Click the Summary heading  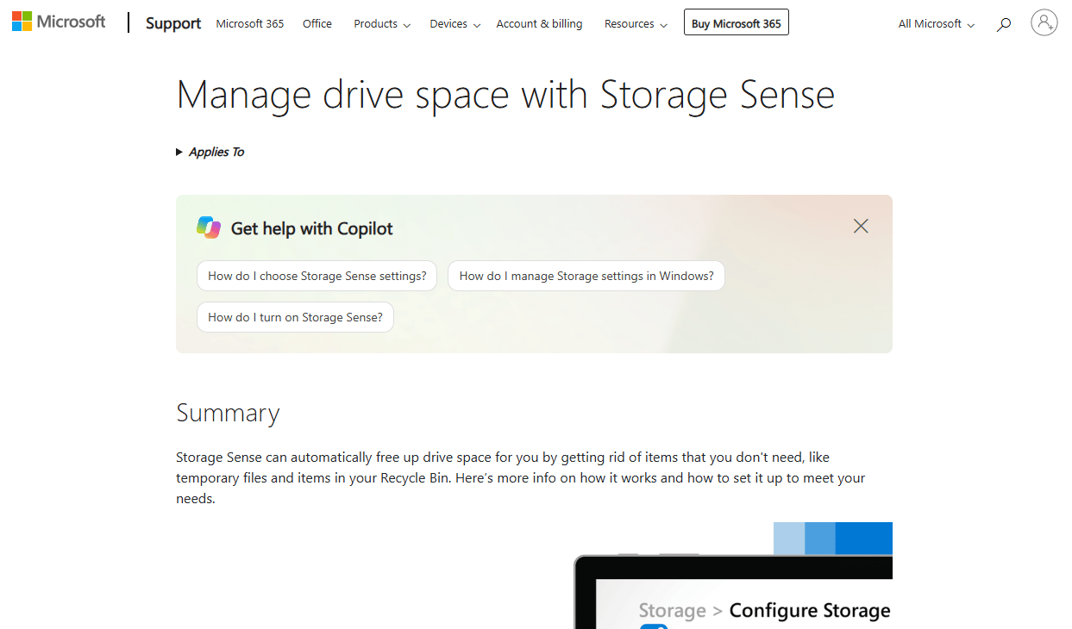point(228,413)
